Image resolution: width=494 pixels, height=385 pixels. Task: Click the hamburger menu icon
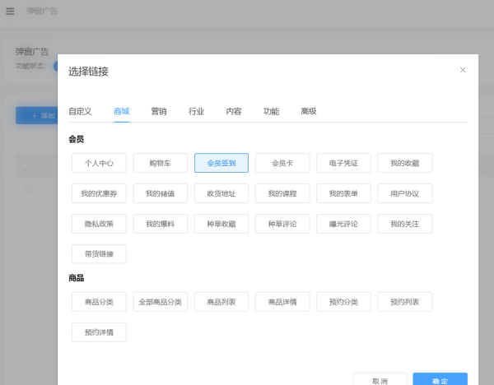pyautogui.click(x=10, y=12)
